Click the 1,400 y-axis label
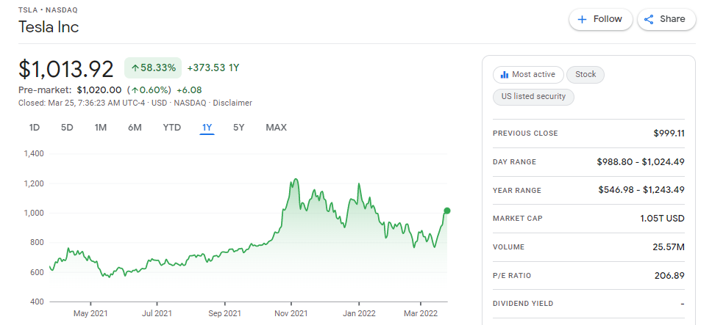Viewport: 712px width, 325px height. 34,154
